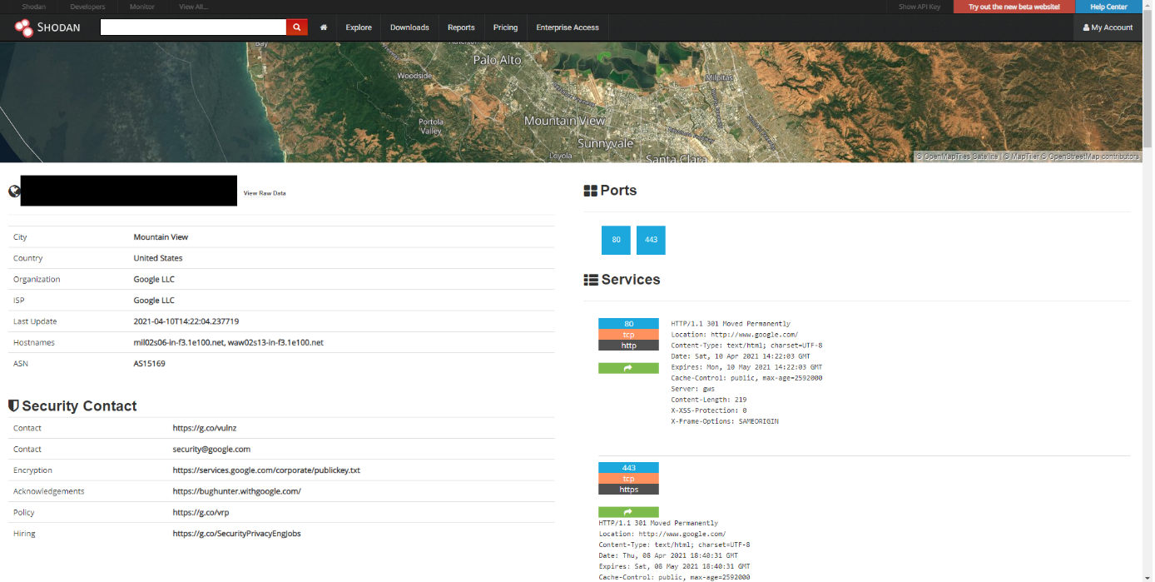This screenshot has width=1155, height=582.
Task: Click the Last Update timestamp value
Action: 186,321
